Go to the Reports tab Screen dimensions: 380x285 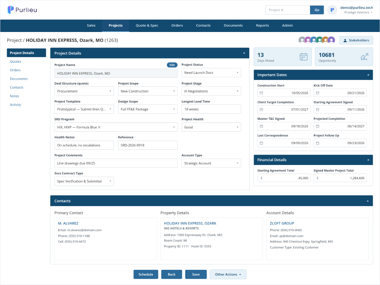[263, 26]
